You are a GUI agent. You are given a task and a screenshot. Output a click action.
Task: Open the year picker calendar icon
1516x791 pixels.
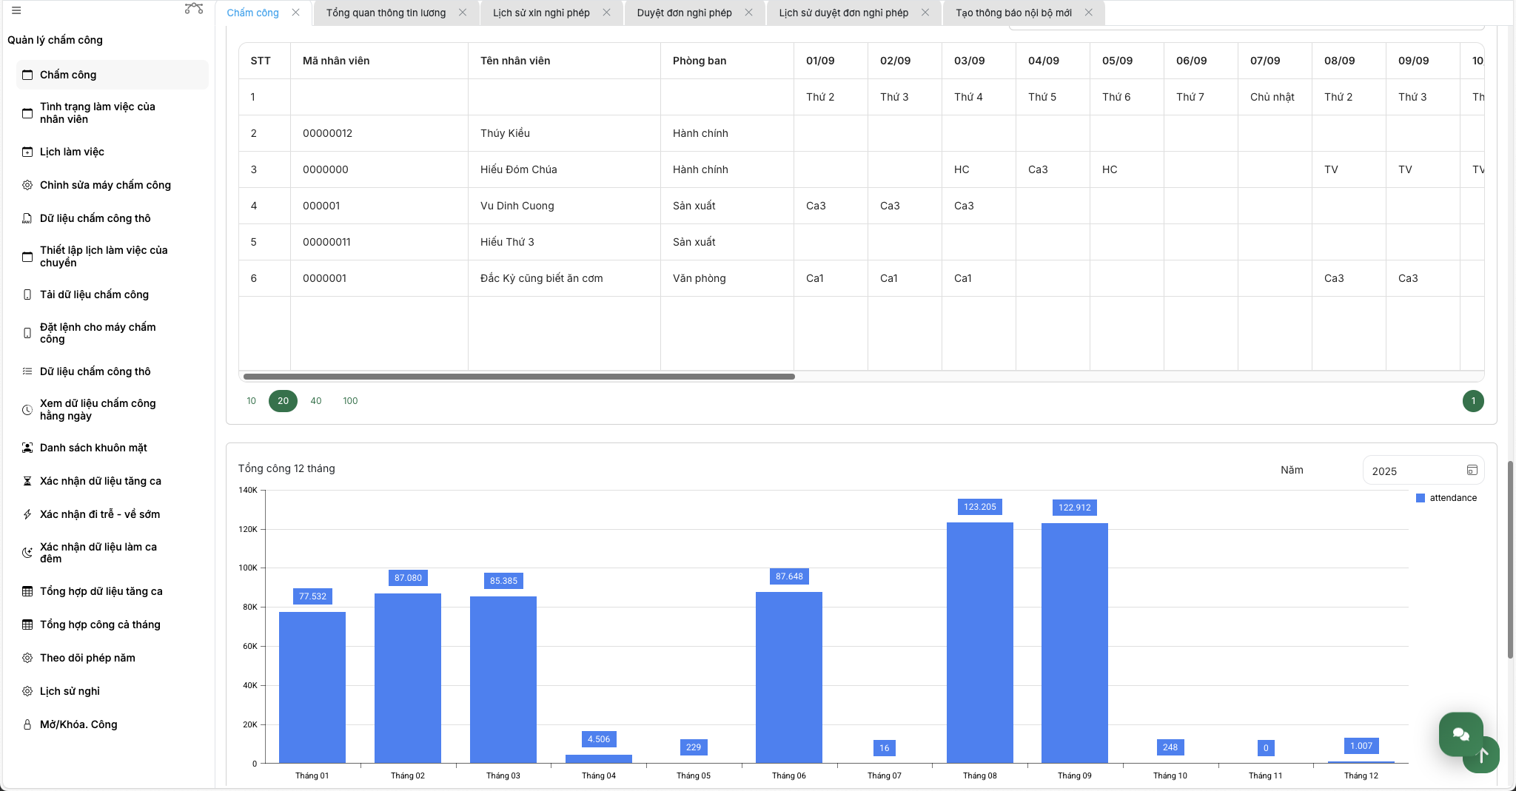pyautogui.click(x=1472, y=471)
